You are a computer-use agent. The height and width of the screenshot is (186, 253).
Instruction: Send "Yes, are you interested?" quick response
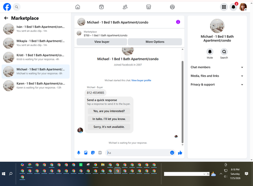[109, 111]
